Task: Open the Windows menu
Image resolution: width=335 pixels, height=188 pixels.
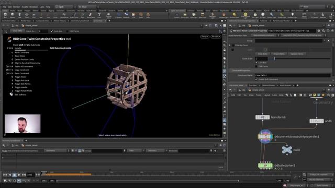Action: [33, 7]
